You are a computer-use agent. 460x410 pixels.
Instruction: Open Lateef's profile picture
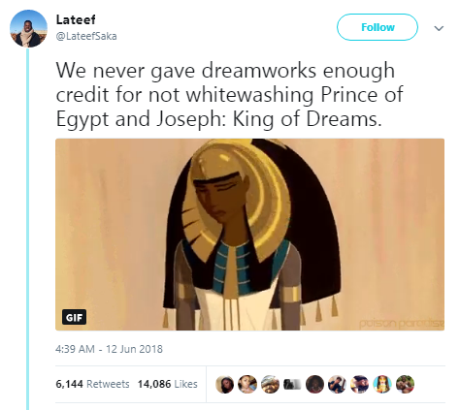pyautogui.click(x=28, y=28)
